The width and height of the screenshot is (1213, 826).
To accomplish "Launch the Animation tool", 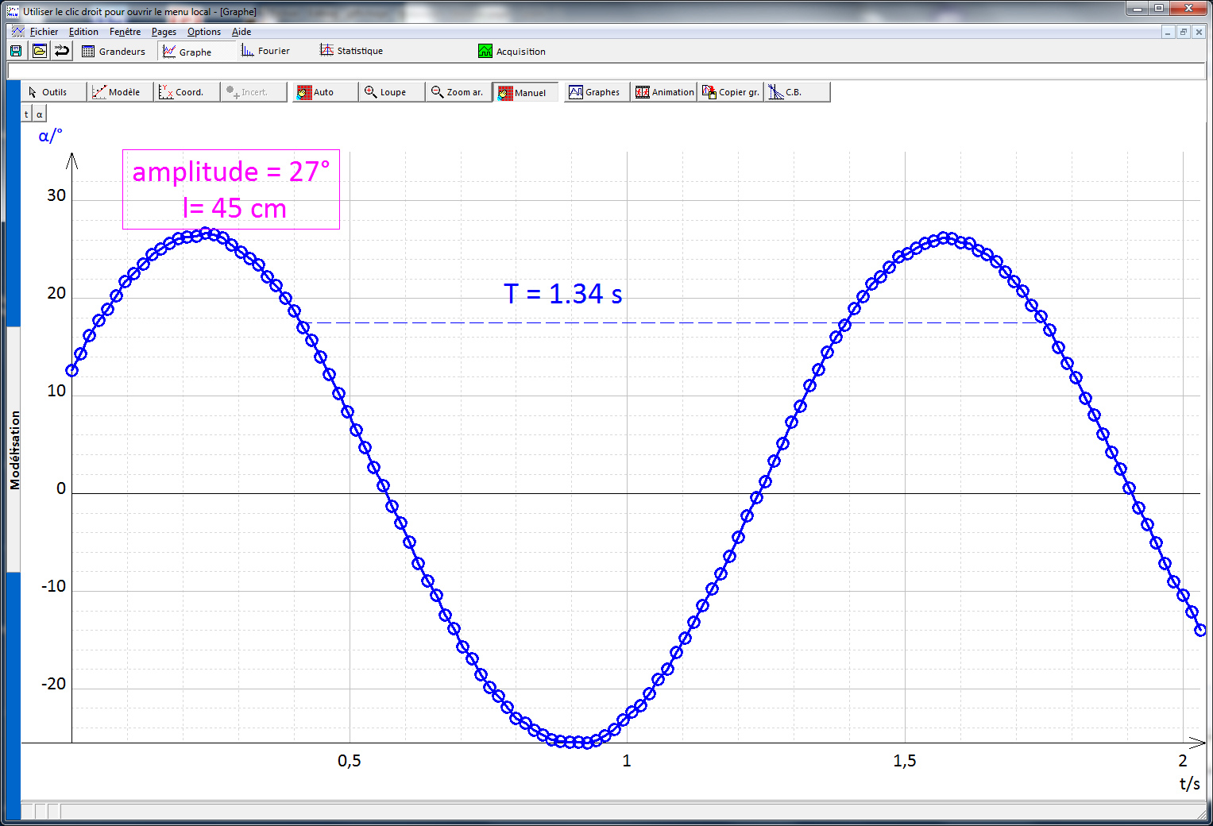I will [664, 92].
